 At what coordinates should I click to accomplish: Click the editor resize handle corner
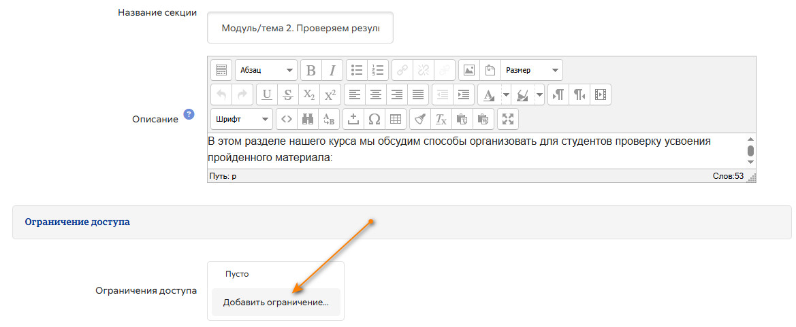click(752, 178)
